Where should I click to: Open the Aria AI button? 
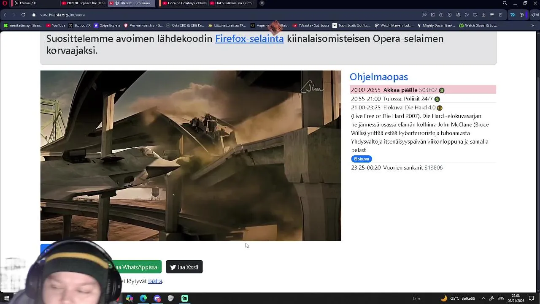pyautogui.click(x=535, y=15)
